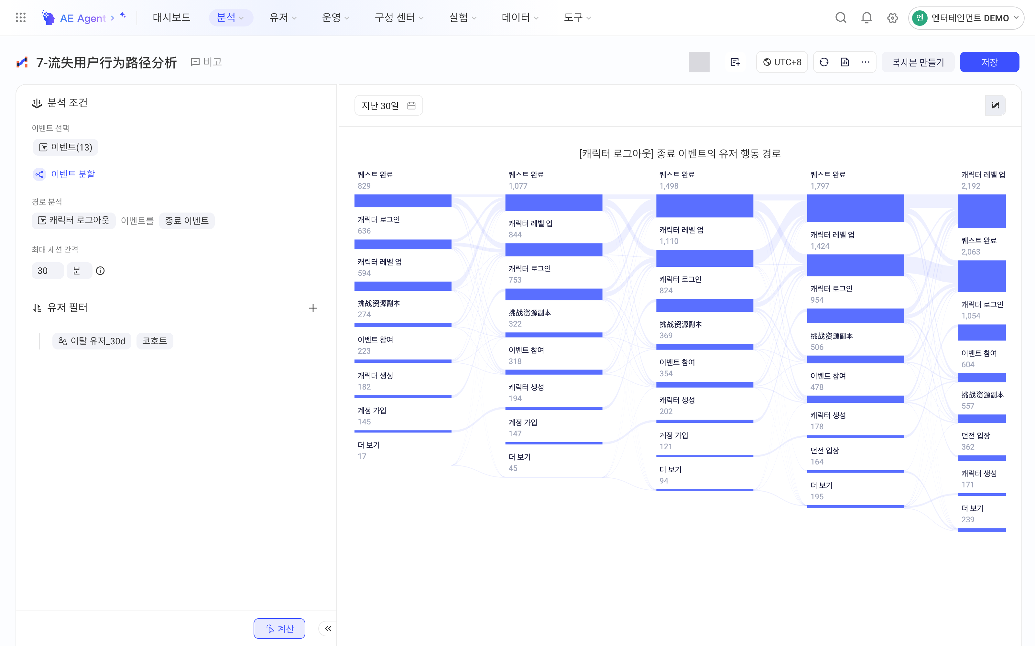Click the 분석 조건 section icon

tap(37, 103)
